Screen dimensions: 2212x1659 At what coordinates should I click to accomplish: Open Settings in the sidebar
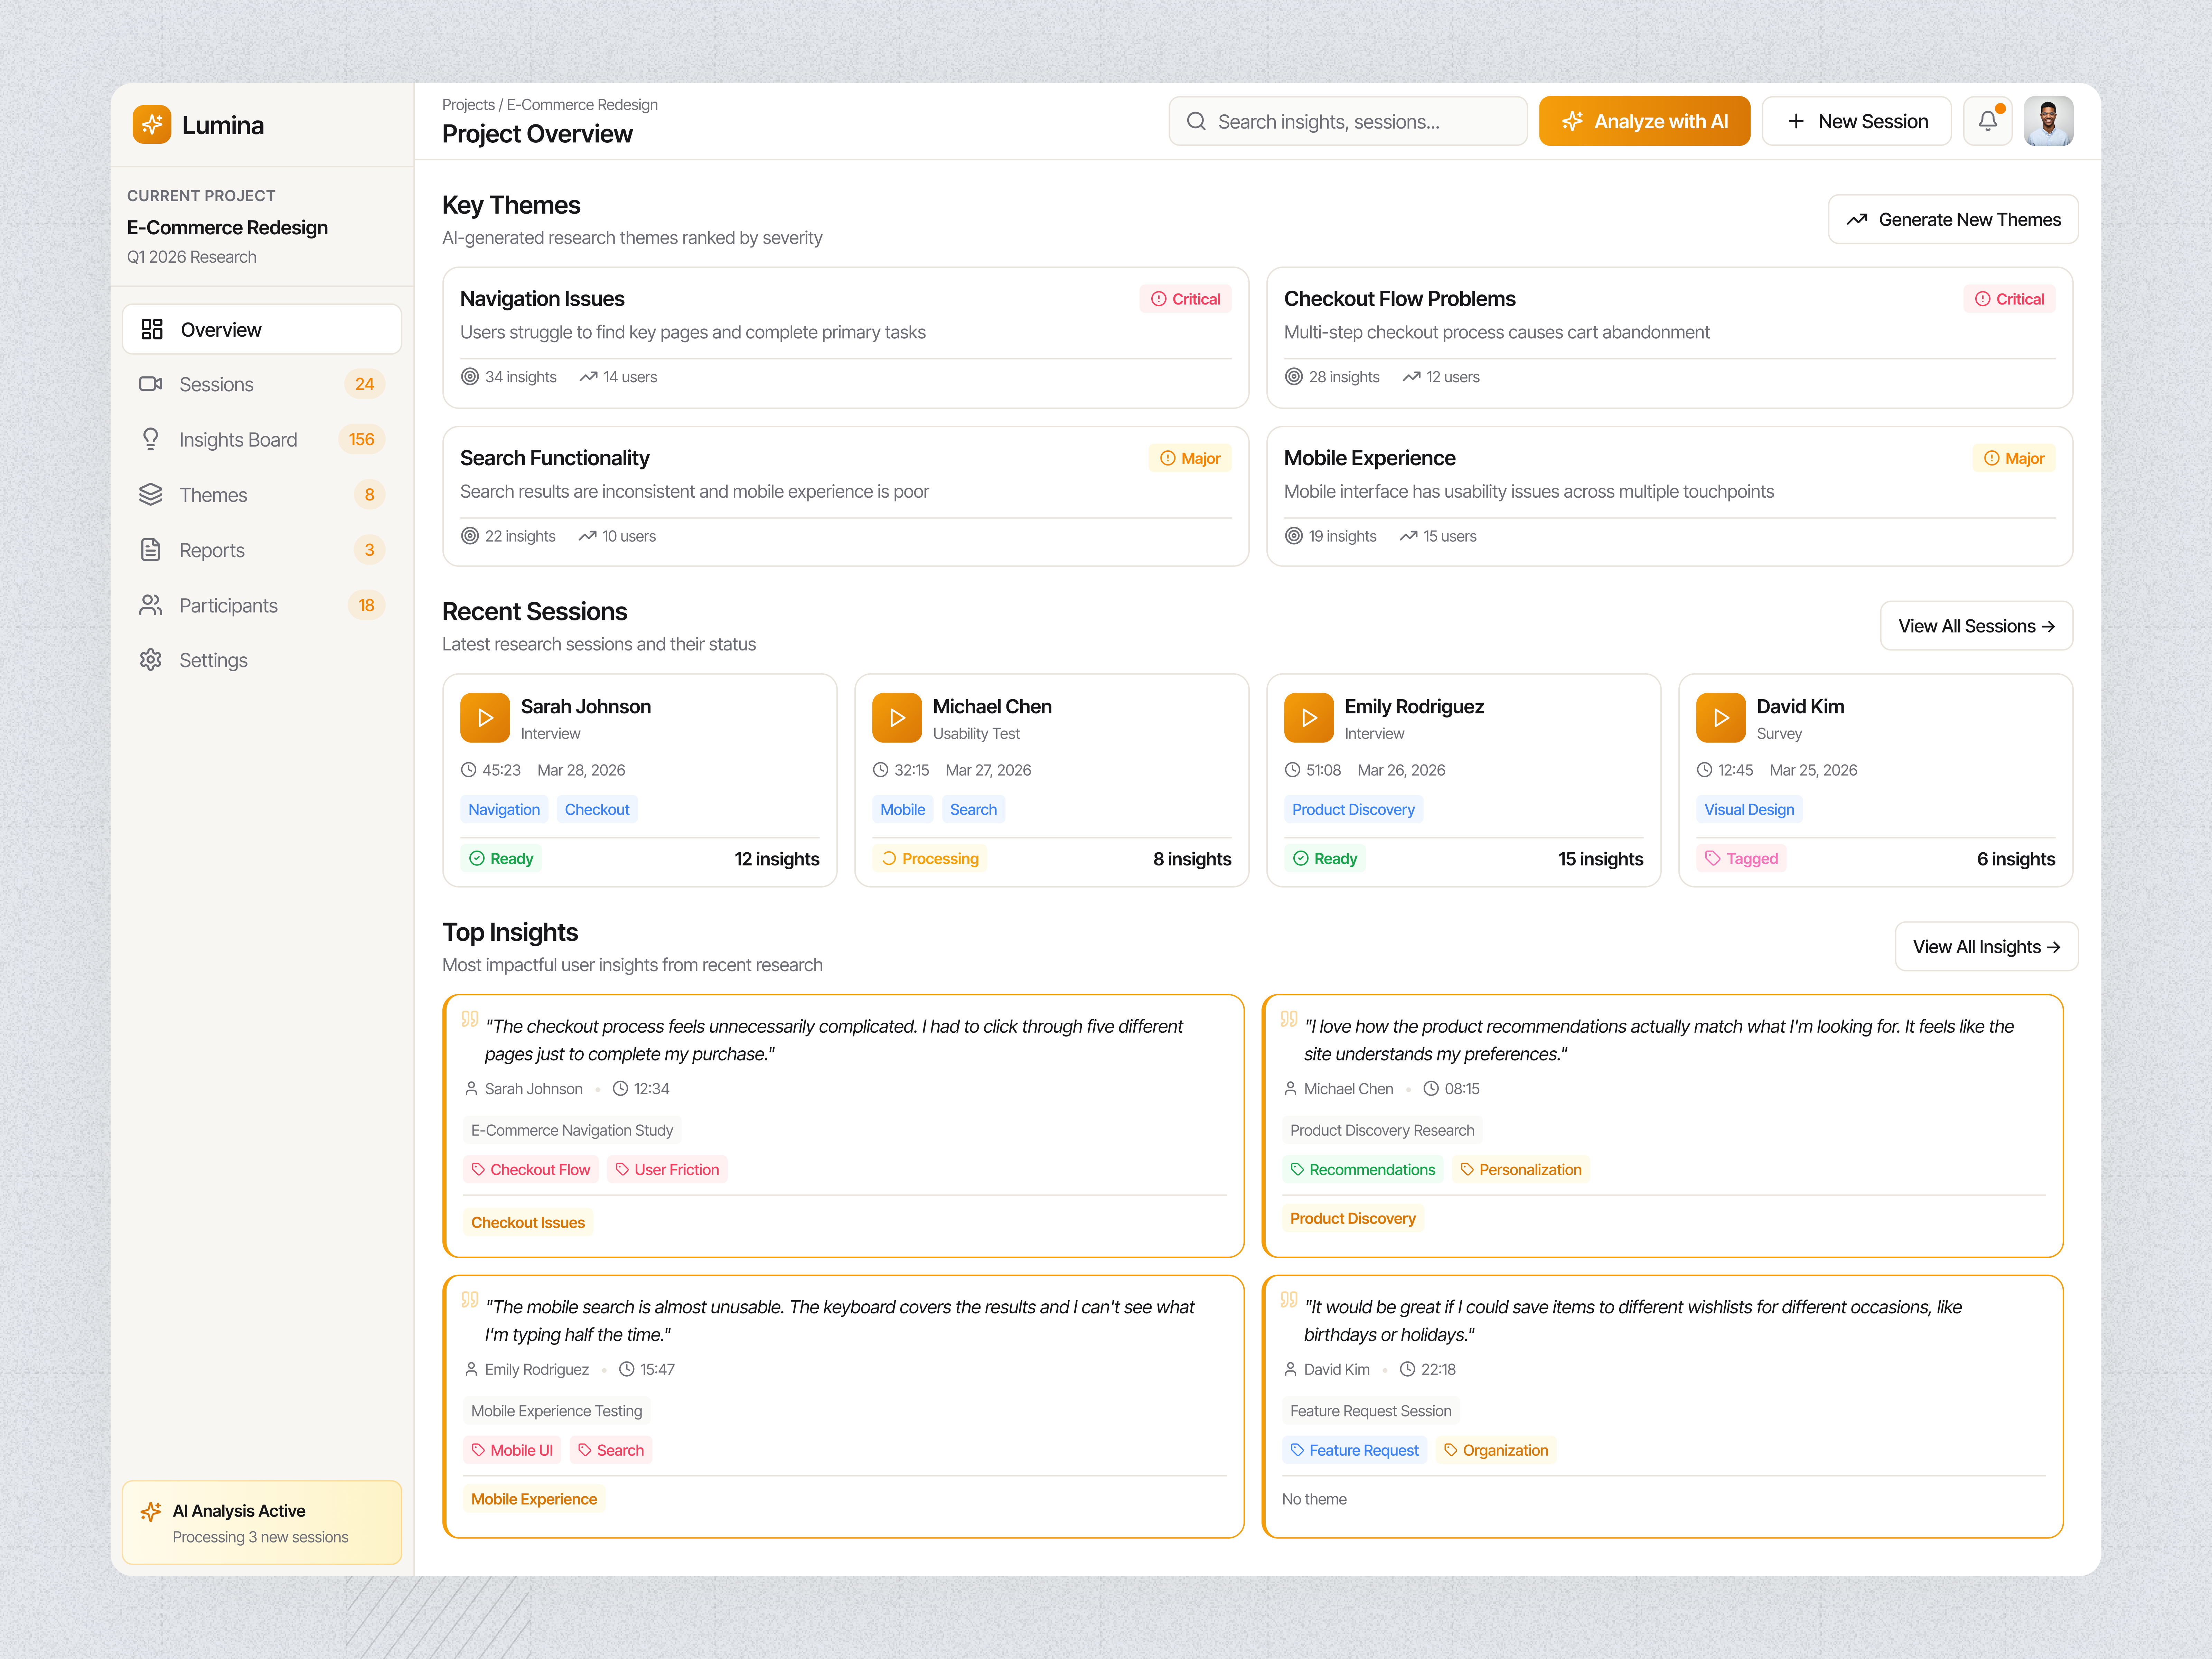(262, 660)
